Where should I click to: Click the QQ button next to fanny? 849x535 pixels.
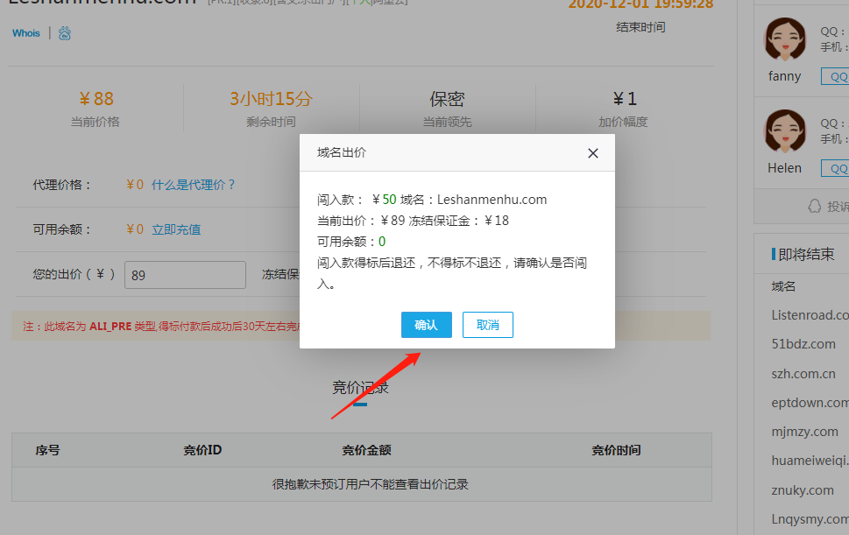click(837, 76)
